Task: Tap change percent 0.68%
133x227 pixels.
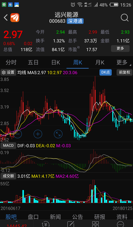Action: tap(9, 44)
